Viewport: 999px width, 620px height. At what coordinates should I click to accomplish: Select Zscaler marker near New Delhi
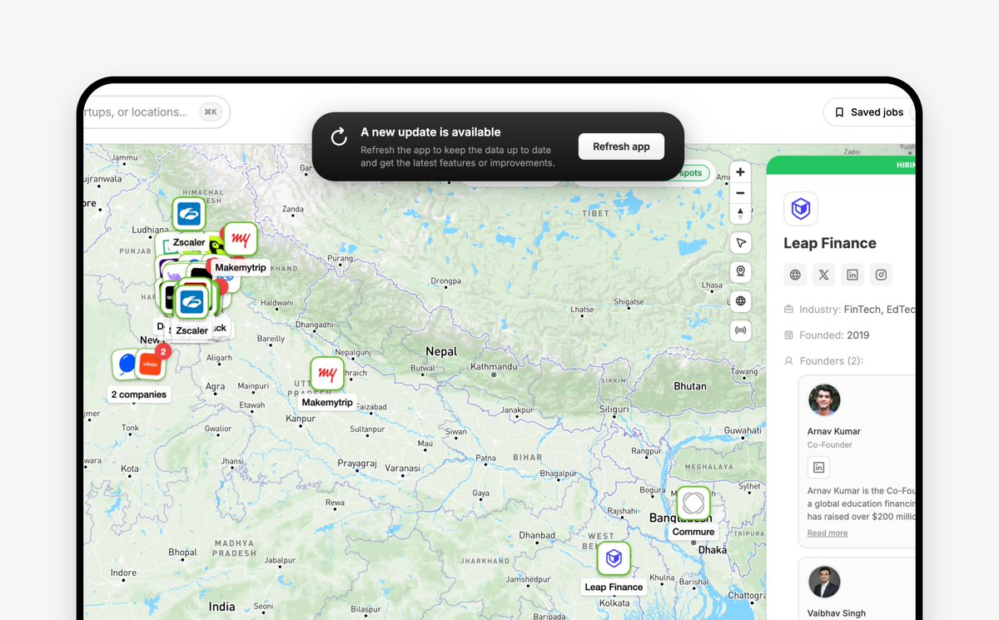[191, 302]
